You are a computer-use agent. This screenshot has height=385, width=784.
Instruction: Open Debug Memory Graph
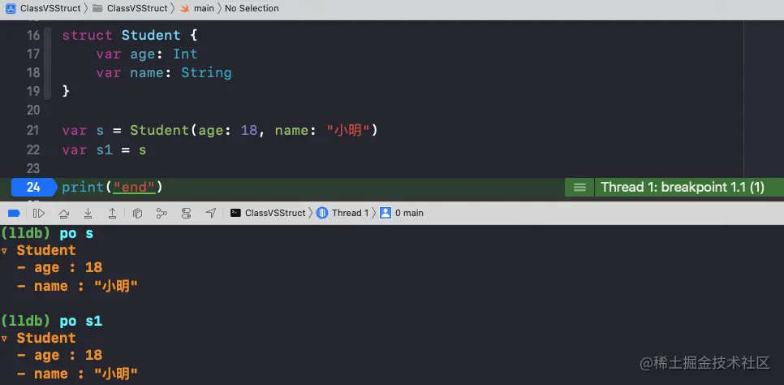(162, 214)
